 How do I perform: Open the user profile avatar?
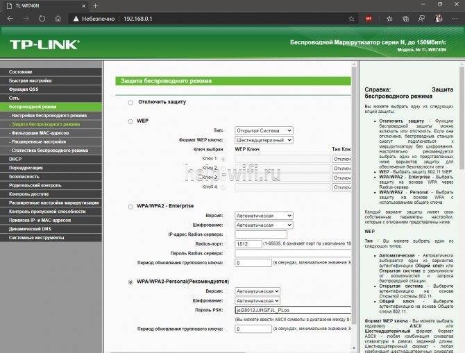pos(439,19)
